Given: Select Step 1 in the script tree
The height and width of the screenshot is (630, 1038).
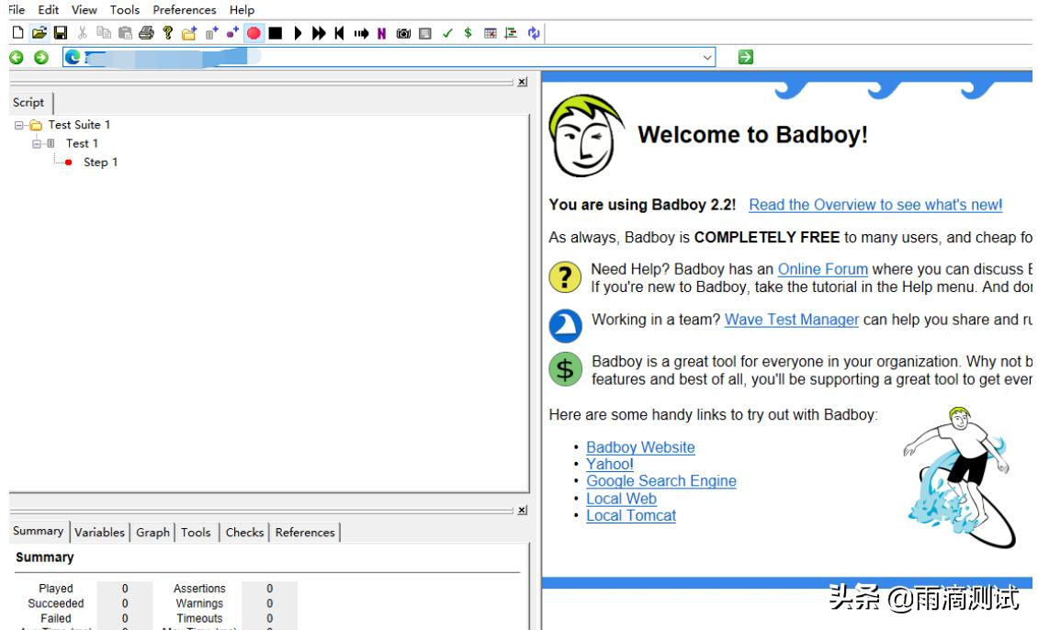Looking at the screenshot, I should (101, 163).
